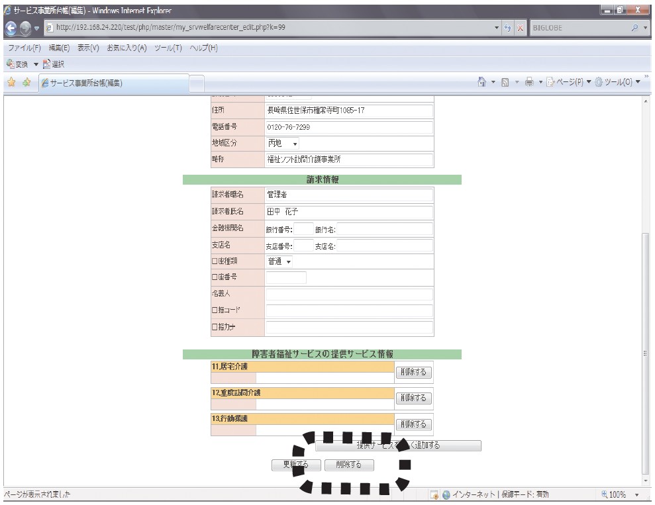Refresh the page using the refresh icon
Viewport: 655px width, 505px height.
click(507, 28)
